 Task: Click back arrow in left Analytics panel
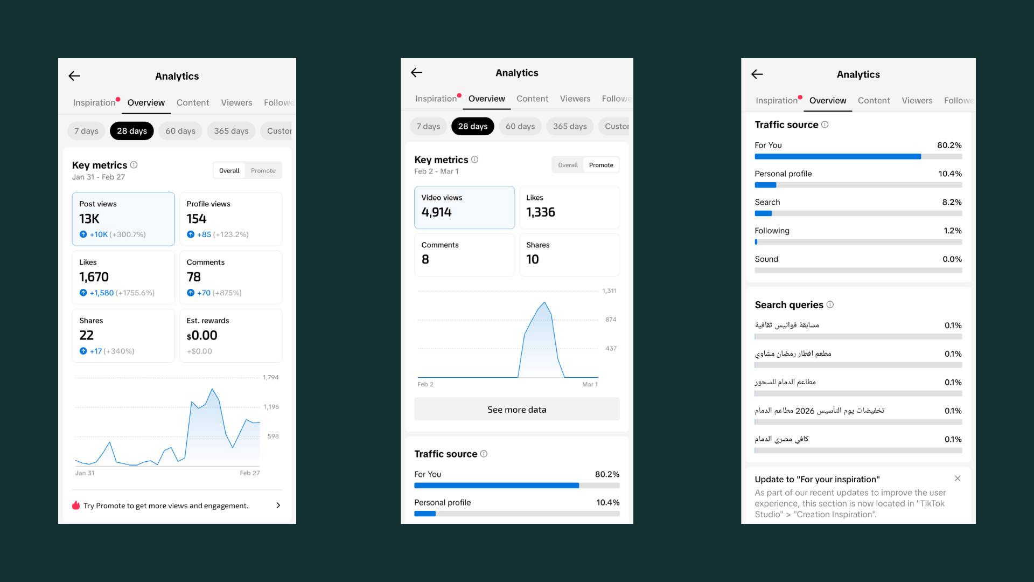coord(74,76)
